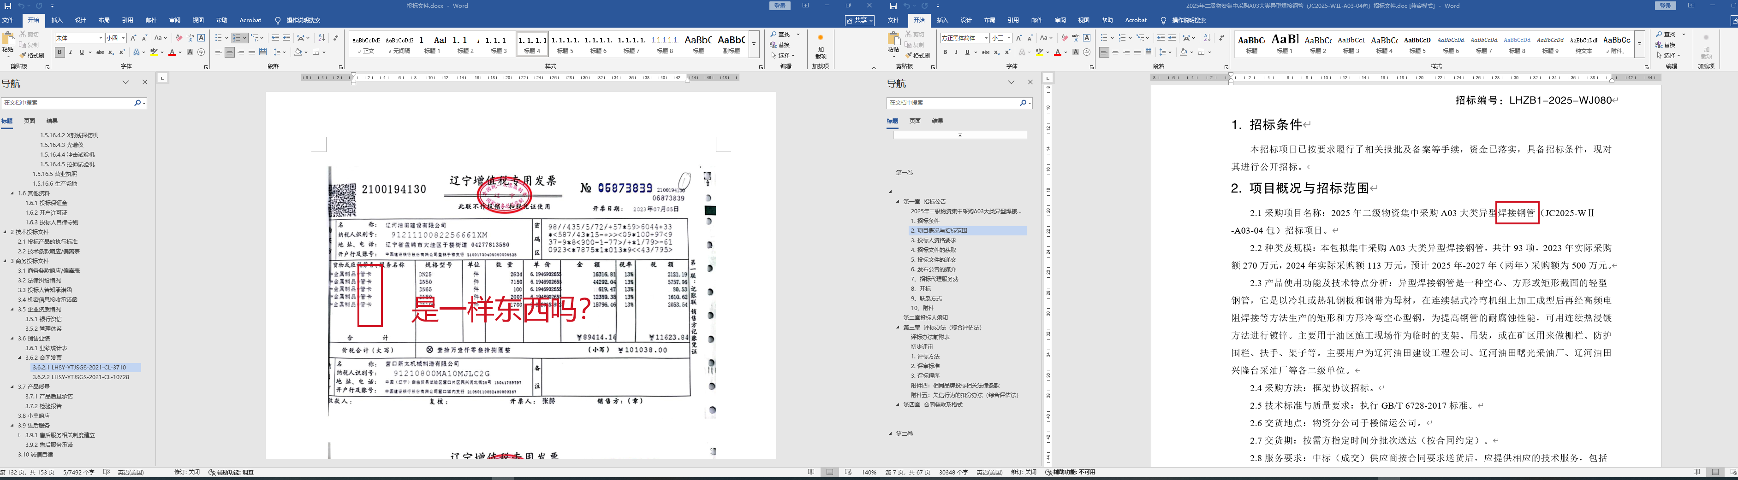Image resolution: width=1738 pixels, height=480 pixels.
Task: Click the 共享 button in the left window
Action: (859, 21)
